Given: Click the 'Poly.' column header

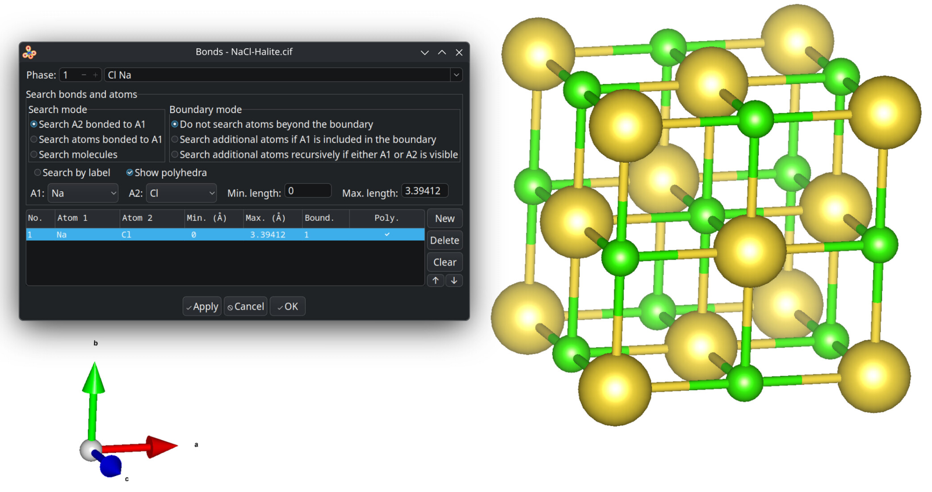Looking at the screenshot, I should point(386,218).
